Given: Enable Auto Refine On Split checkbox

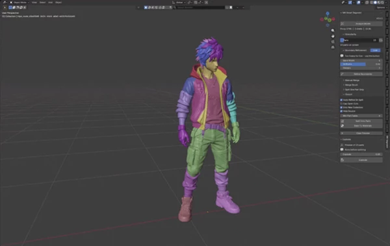Looking at the screenshot, I should (341, 100).
